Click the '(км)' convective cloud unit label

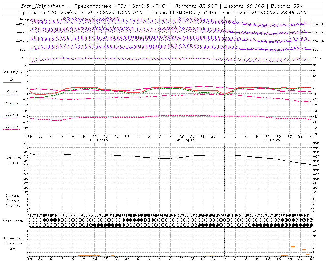click(x=13, y=248)
